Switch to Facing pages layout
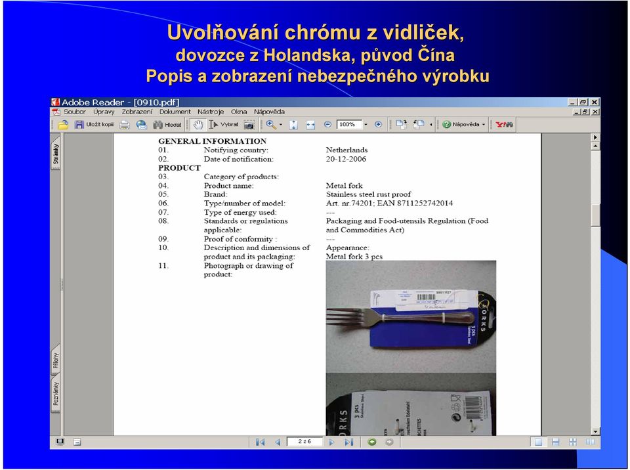The height and width of the screenshot is (470, 630). tap(590, 442)
